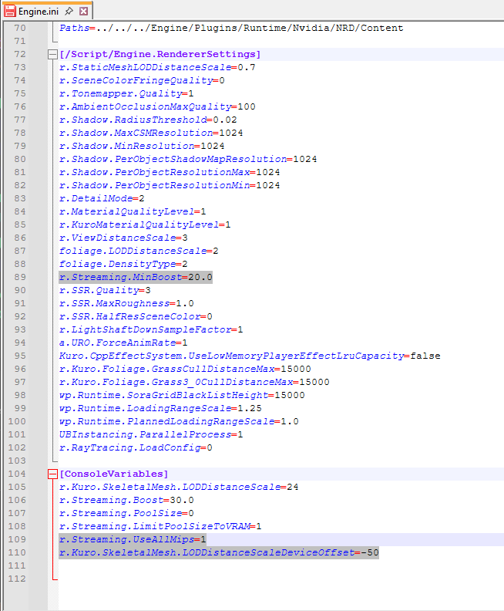Collapse the RendererSettings section fold marker
504x611 pixels.
[x=52, y=54]
